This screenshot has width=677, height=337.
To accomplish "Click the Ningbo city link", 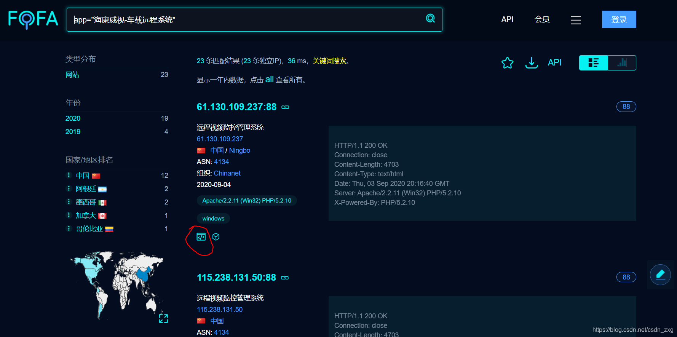I will [240, 150].
